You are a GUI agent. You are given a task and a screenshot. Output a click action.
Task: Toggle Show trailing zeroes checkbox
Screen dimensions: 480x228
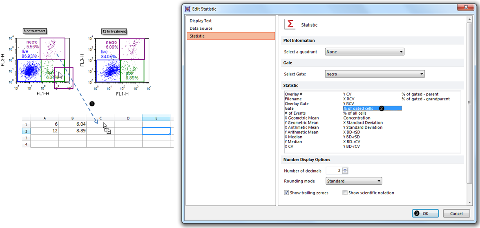pyautogui.click(x=286, y=193)
